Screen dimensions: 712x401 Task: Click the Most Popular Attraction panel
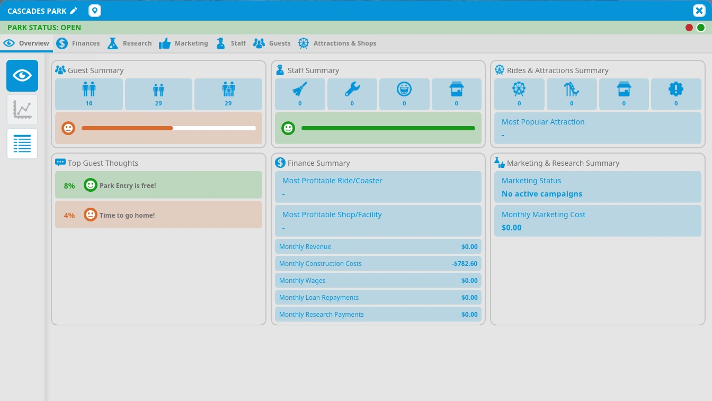tap(598, 128)
